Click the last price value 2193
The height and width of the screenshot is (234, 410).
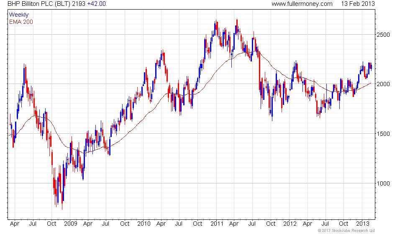coord(79,4)
